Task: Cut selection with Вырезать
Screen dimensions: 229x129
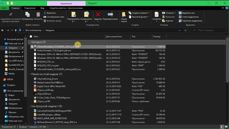Action: coord(50,13)
